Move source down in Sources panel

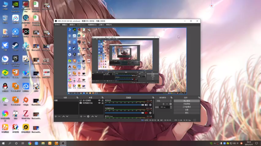click(x=96, y=116)
